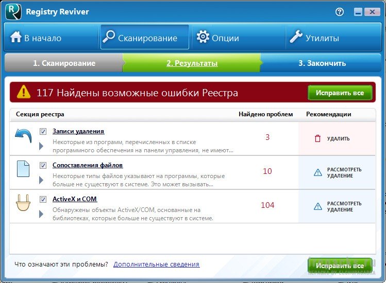
Task: Uncheck the ActiveX и COM checkbox
Action: (43, 199)
